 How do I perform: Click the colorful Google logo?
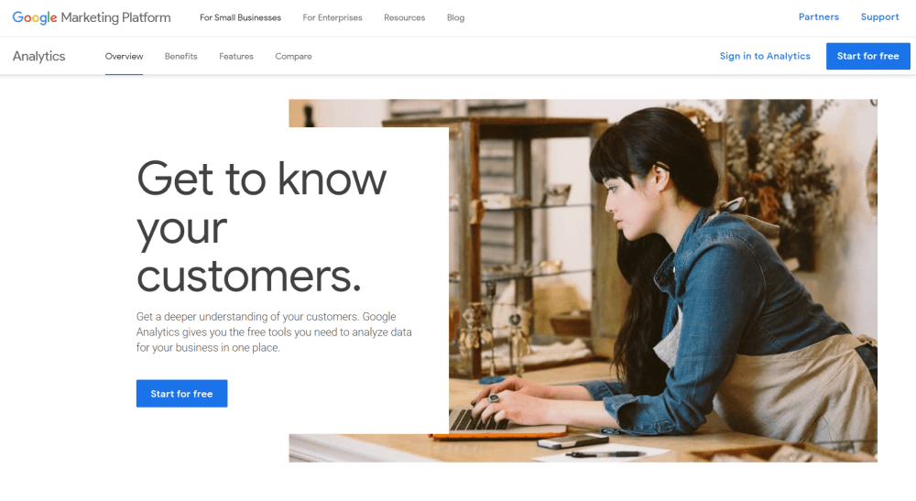(35, 17)
